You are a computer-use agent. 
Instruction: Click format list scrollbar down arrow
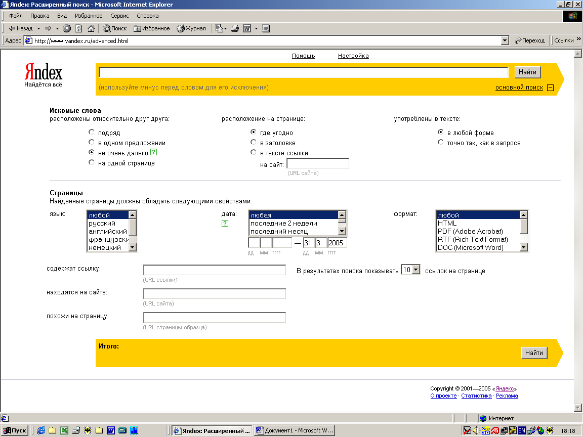(x=523, y=247)
